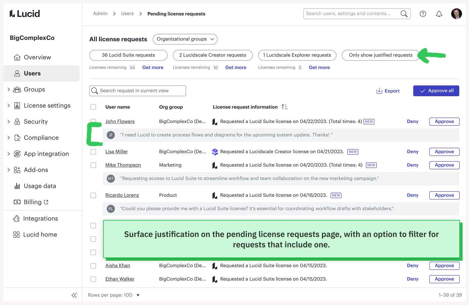Expand the Groups section chevron
The image size is (469, 305).
[9, 89]
